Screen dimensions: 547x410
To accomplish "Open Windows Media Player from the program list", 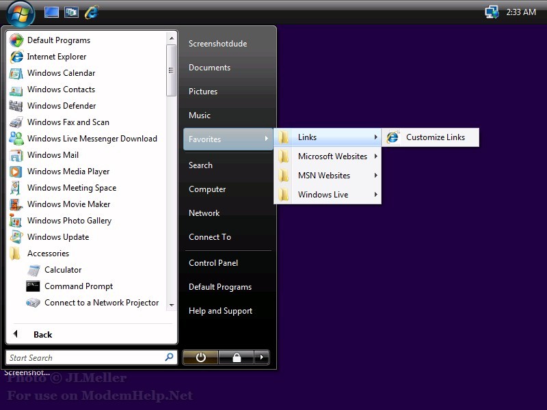I will pyautogui.click(x=68, y=172).
